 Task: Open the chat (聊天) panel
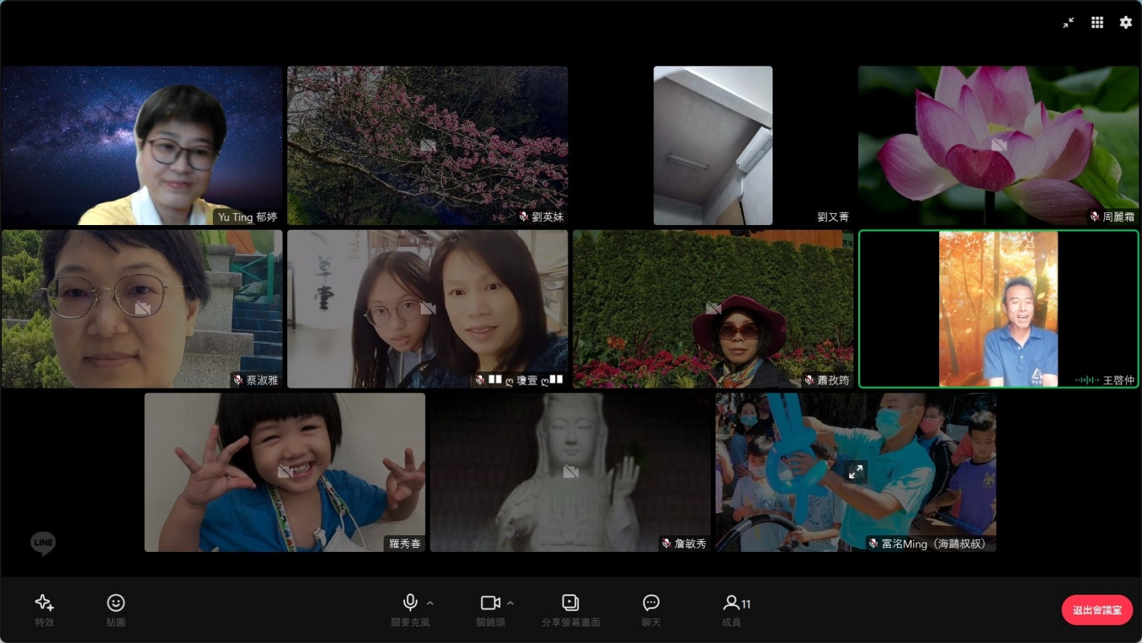pos(651,603)
